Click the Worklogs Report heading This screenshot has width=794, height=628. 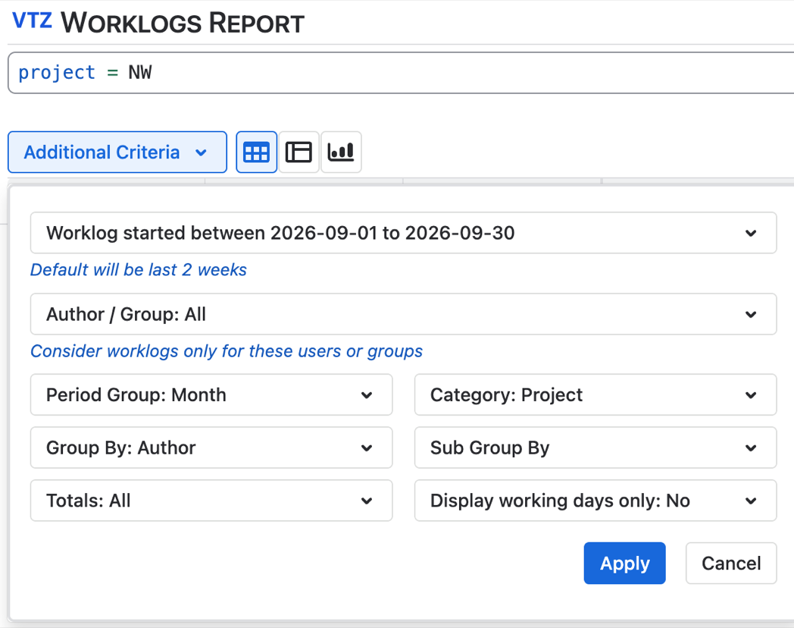point(183,24)
